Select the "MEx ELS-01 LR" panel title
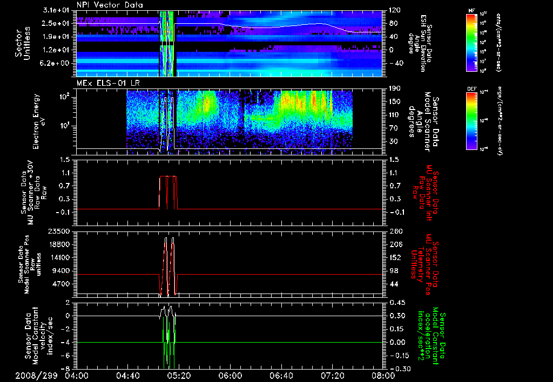This screenshot has height=382, width=553. tap(107, 84)
